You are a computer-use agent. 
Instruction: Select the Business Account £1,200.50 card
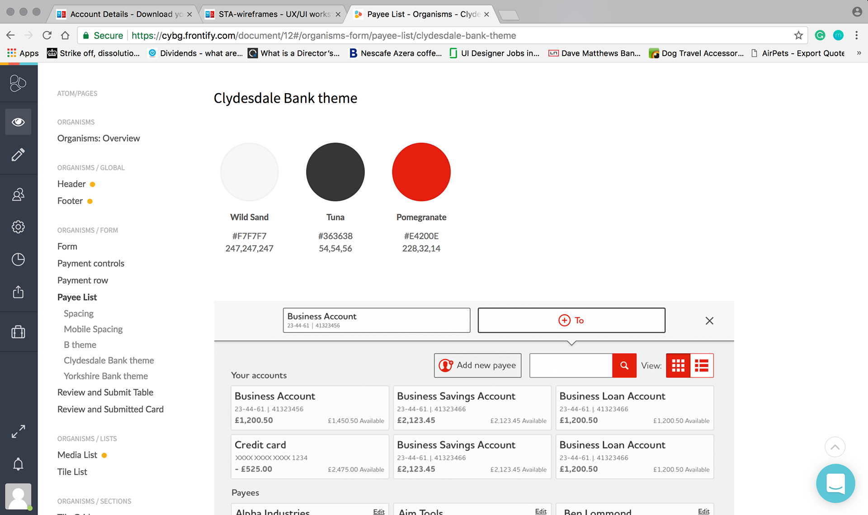pos(310,408)
